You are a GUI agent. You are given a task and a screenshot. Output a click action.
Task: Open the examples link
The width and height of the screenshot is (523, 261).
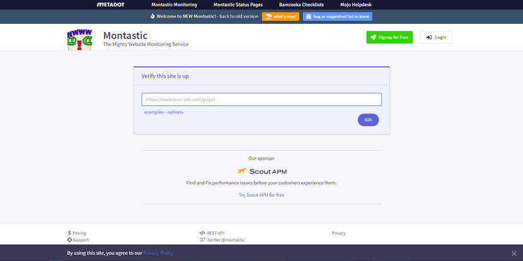[154, 112]
